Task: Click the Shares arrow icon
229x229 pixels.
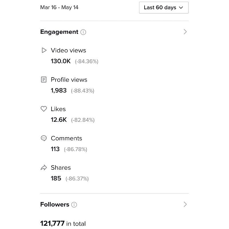Action: 44,167
